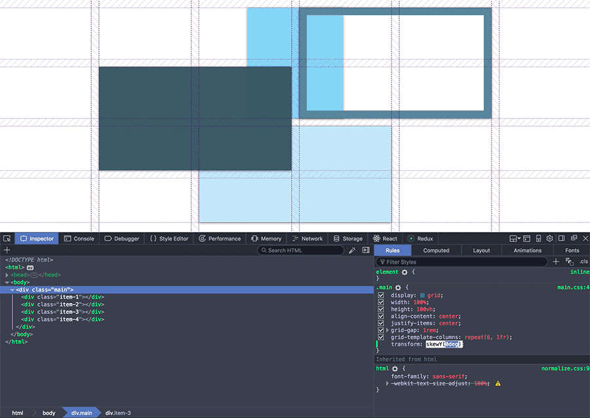Image resolution: width=590 pixels, height=418 pixels.
Task: Select body in the breadcrumb bar
Action: tap(49, 413)
